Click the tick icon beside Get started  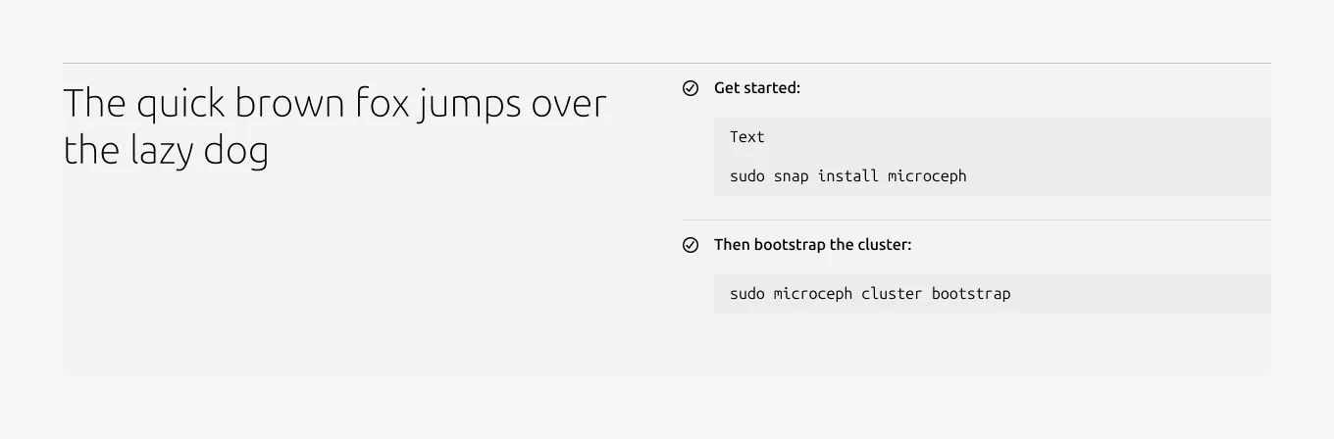[x=691, y=88]
